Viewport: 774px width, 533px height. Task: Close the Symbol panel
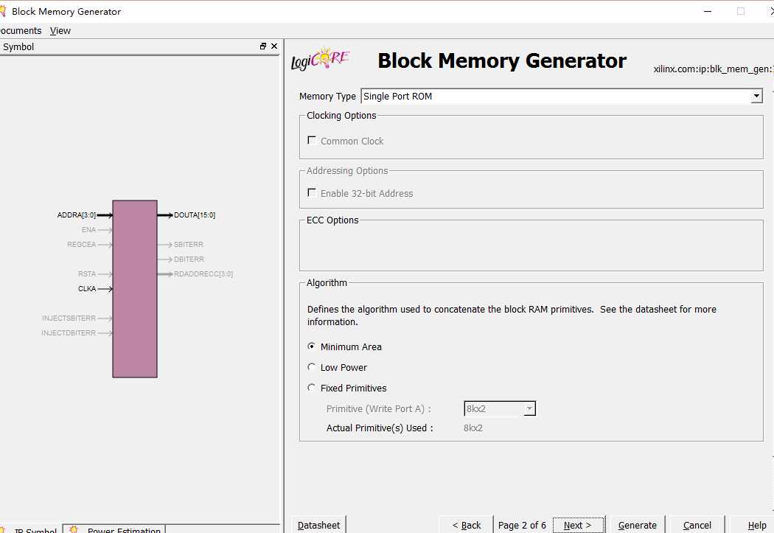[274, 46]
